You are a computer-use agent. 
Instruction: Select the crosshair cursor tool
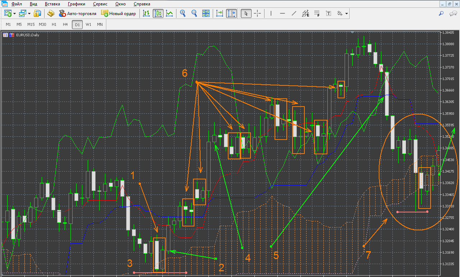258,14
